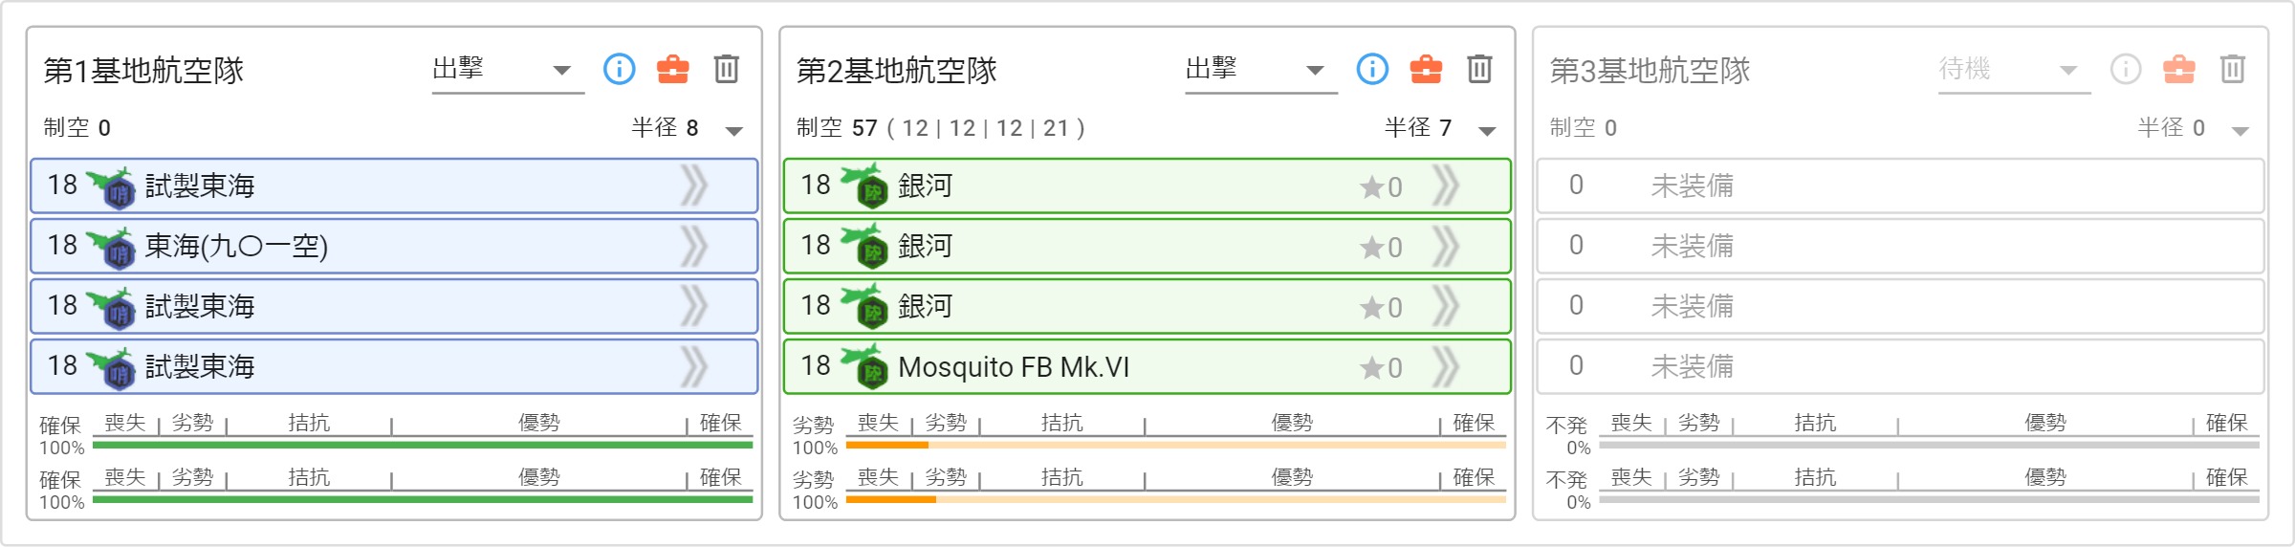Screen dimensions: 2295x547
Task: Click trash icon for 第1基地航空隊
Action: click(727, 69)
